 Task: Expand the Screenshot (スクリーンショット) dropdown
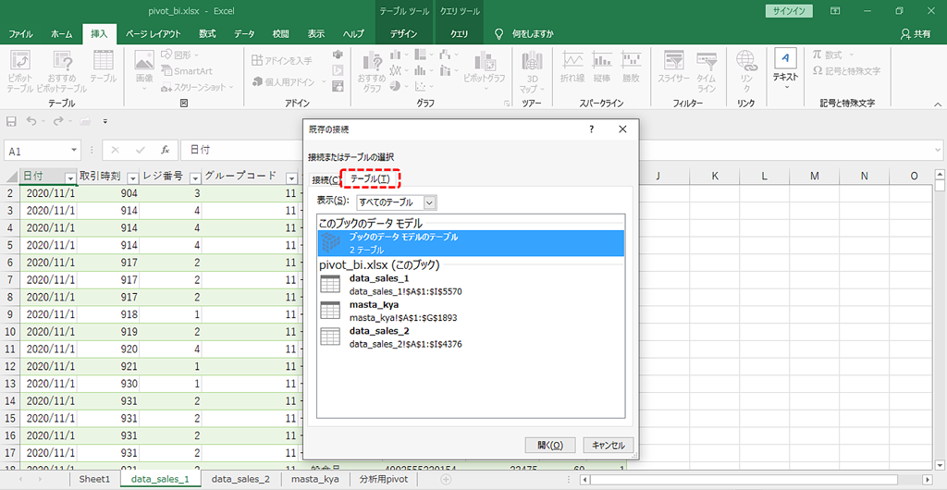click(x=230, y=88)
